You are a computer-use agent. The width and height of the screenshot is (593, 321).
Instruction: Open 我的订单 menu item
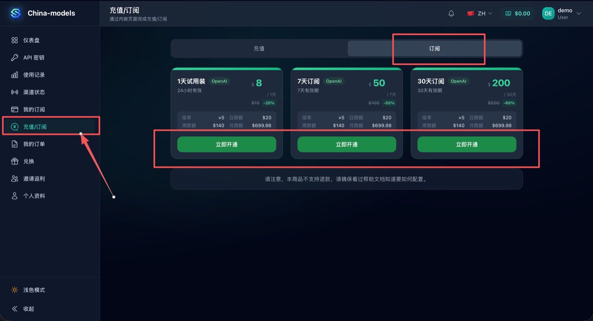coord(50,144)
